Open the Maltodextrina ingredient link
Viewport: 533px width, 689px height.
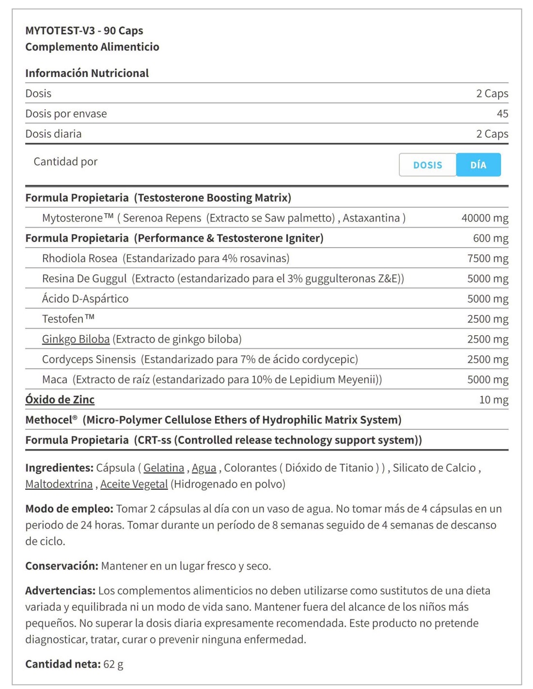click(59, 484)
